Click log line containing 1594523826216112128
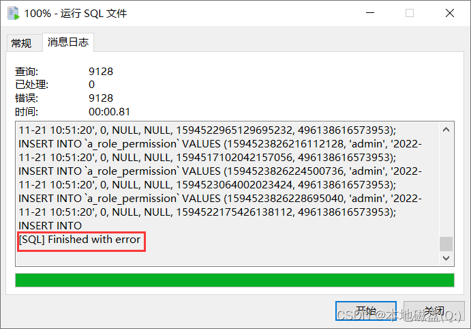 [220, 144]
